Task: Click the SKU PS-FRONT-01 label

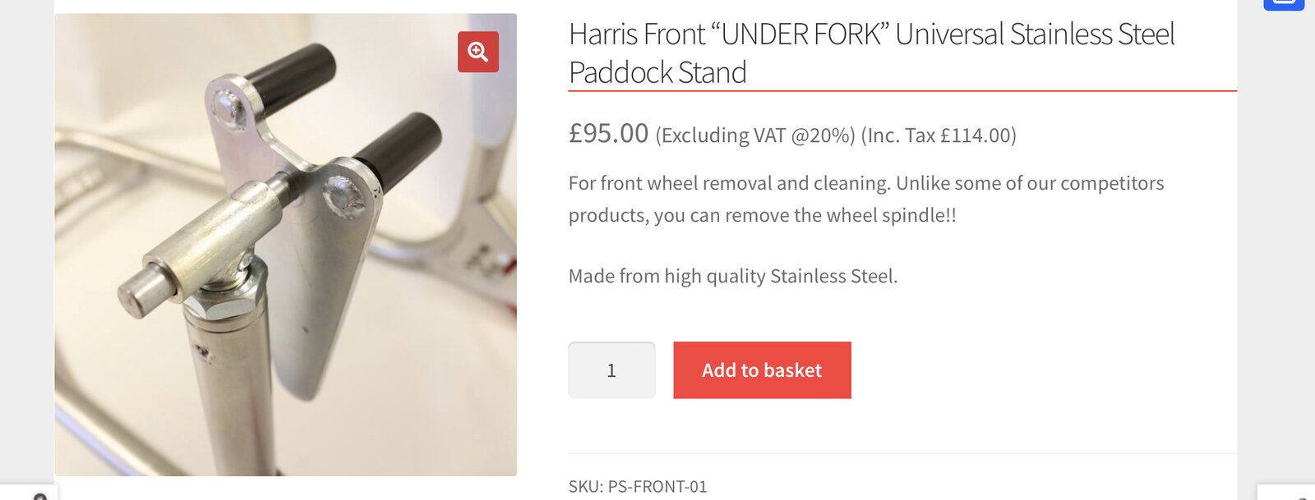Action: 638,486
